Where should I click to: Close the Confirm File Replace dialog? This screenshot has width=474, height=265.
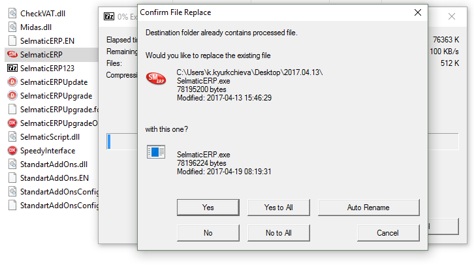(x=418, y=12)
